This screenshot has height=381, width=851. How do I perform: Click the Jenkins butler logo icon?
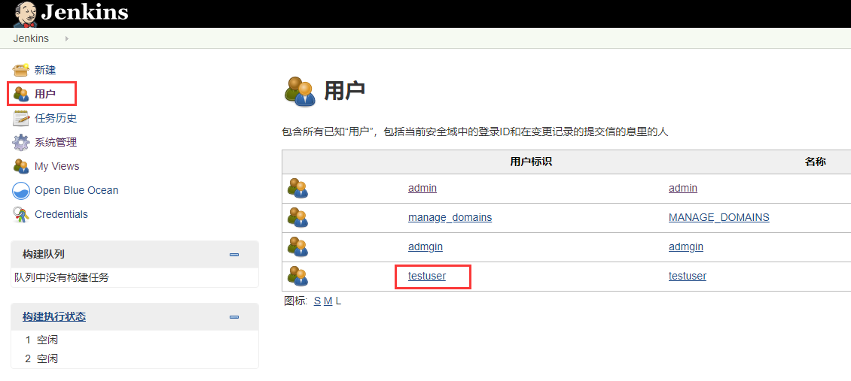(x=25, y=13)
